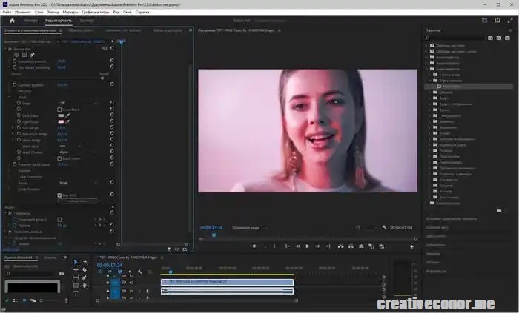This screenshot has height=313, width=519.
Task: Open the program monitor zoom level dropdown
Action: (x=251, y=227)
